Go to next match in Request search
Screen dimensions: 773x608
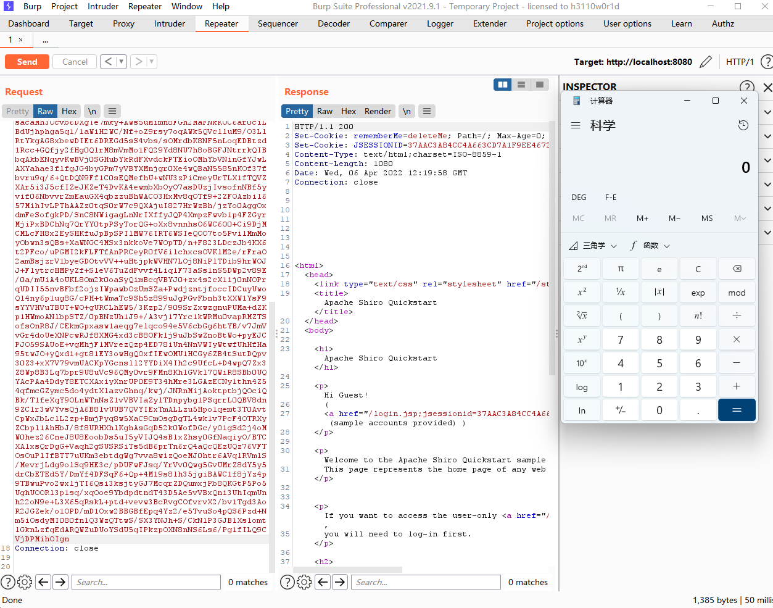tap(60, 582)
